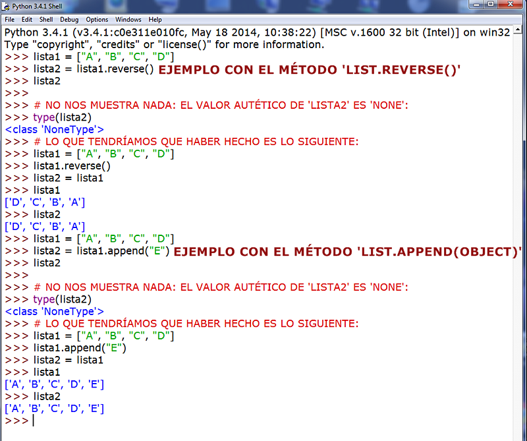This screenshot has height=441, width=527.
Task: Open the File menu
Action: [9, 19]
